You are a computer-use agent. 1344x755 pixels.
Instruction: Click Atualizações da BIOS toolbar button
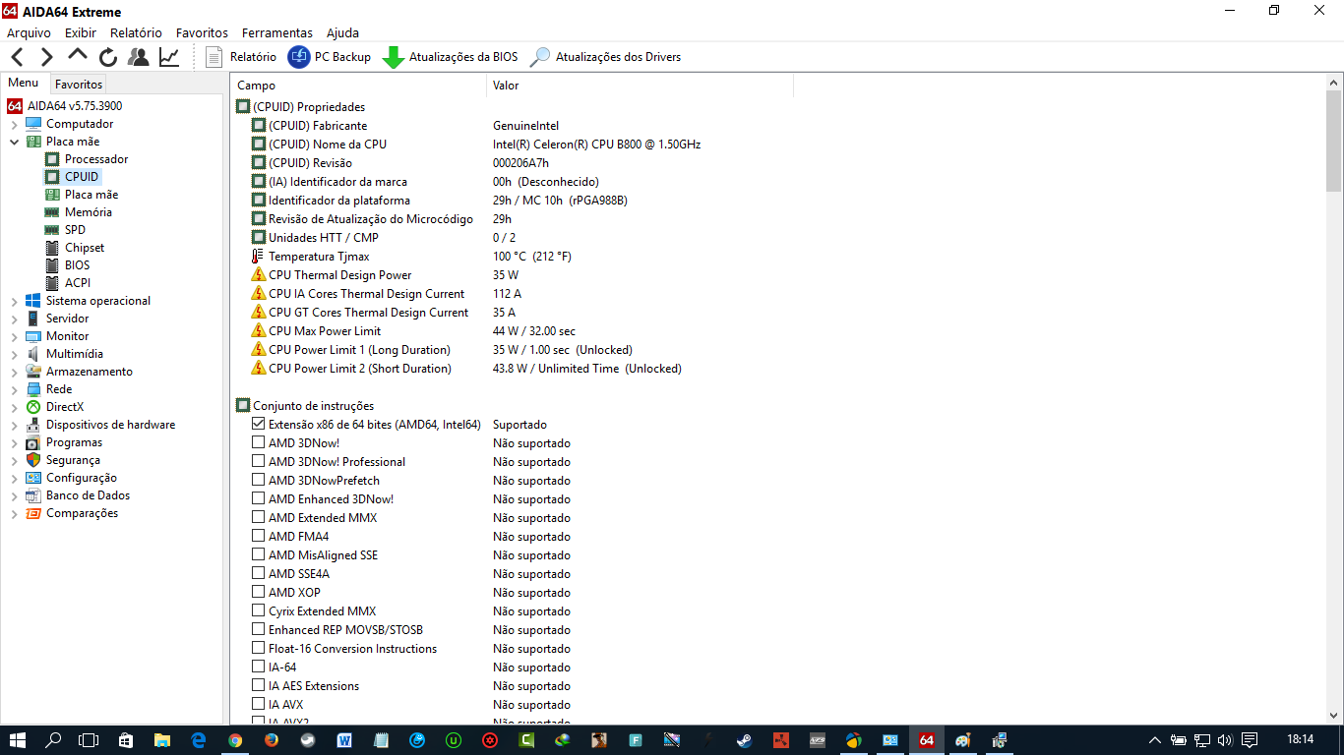451,57
